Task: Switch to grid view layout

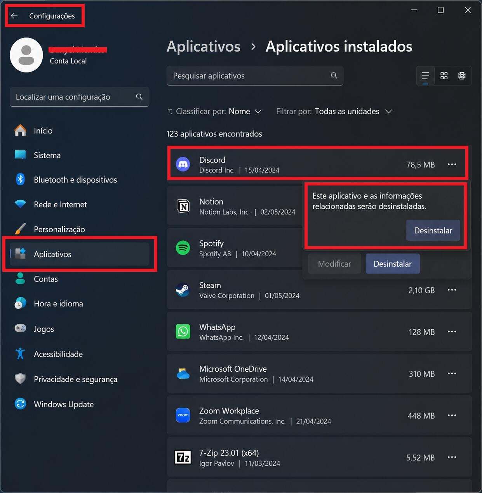Action: [x=444, y=75]
